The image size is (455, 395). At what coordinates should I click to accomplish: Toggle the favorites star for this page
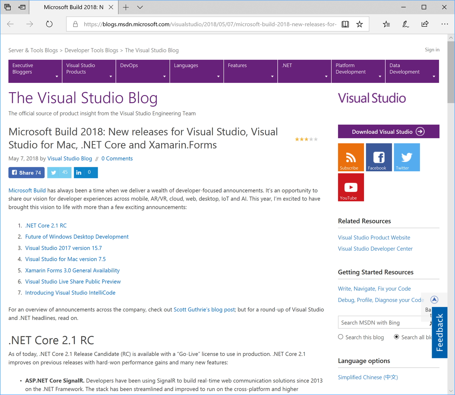359,24
